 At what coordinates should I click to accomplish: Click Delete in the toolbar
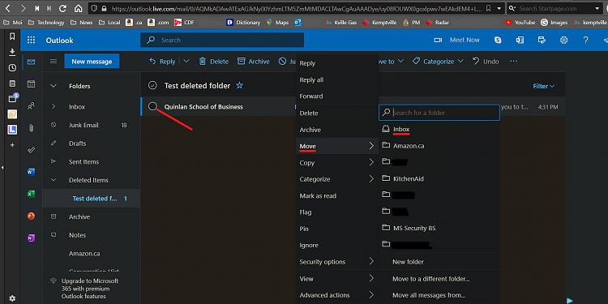(214, 62)
